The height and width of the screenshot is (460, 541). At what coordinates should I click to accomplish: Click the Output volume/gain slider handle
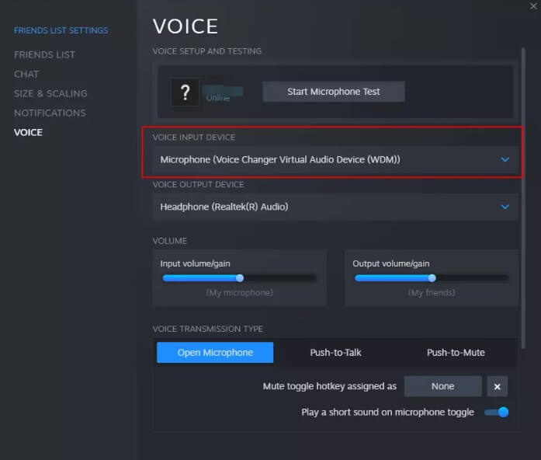pos(432,277)
